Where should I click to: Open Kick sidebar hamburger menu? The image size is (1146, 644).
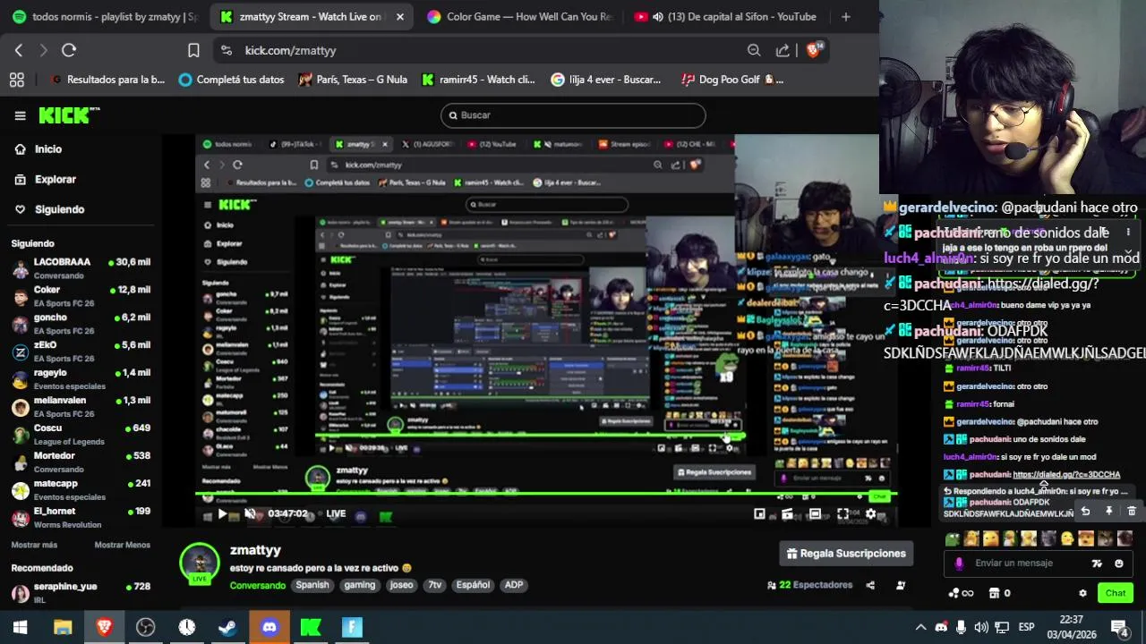[20, 115]
